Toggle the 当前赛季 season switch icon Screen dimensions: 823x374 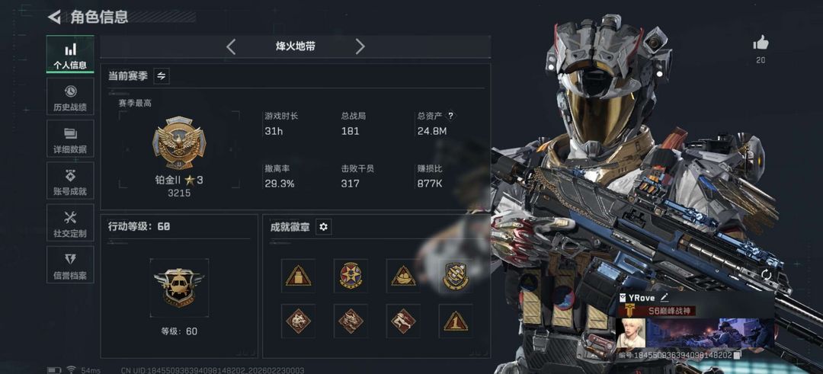(161, 75)
